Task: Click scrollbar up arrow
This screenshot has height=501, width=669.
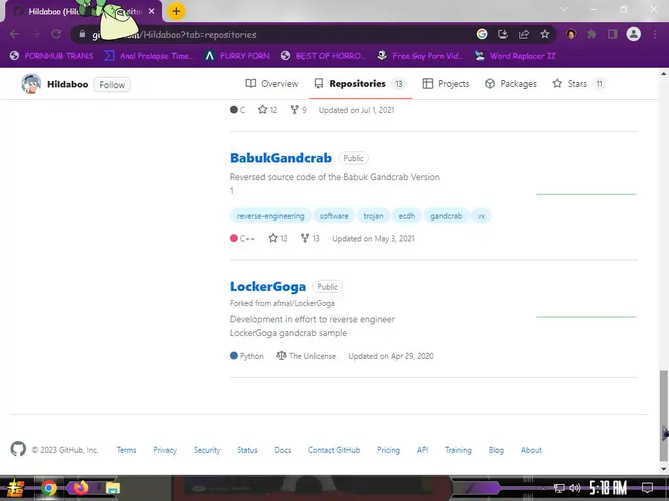Action: pyautogui.click(x=664, y=73)
